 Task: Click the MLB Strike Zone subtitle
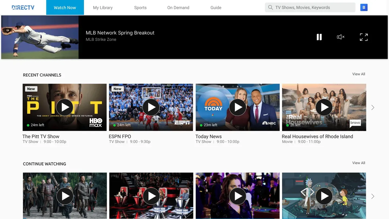[x=101, y=39]
